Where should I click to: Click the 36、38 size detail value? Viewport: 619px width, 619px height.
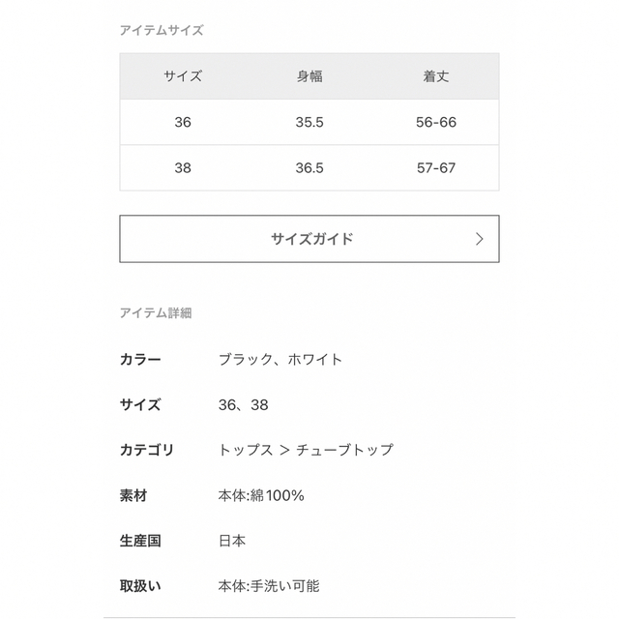point(243,405)
